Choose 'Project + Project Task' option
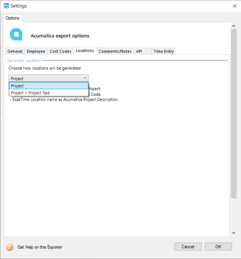 click(x=49, y=93)
